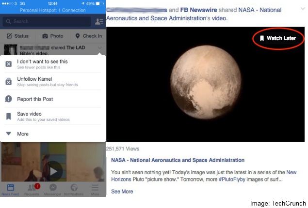Open the More tab in the bottom bar
Viewport: 308px width, 208px height.
click(x=95, y=190)
